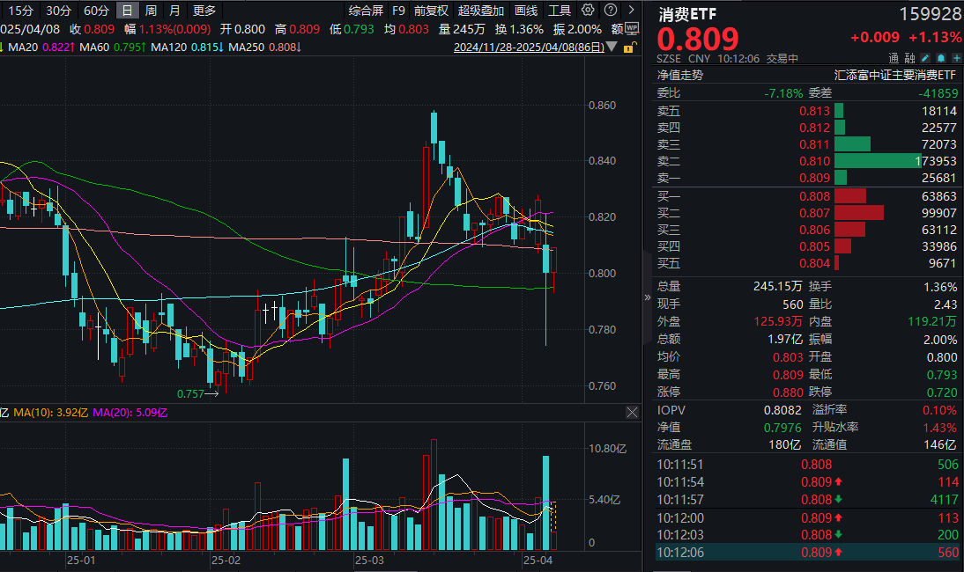Image resolution: width=964 pixels, height=572 pixels.
Task: Set a price alert with the bell icon
Action: pyautogui.click(x=939, y=57)
